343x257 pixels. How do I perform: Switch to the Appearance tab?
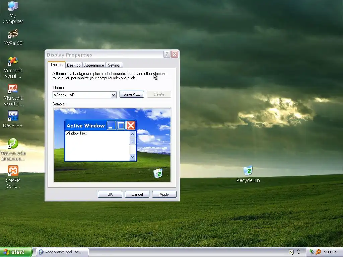tap(94, 65)
